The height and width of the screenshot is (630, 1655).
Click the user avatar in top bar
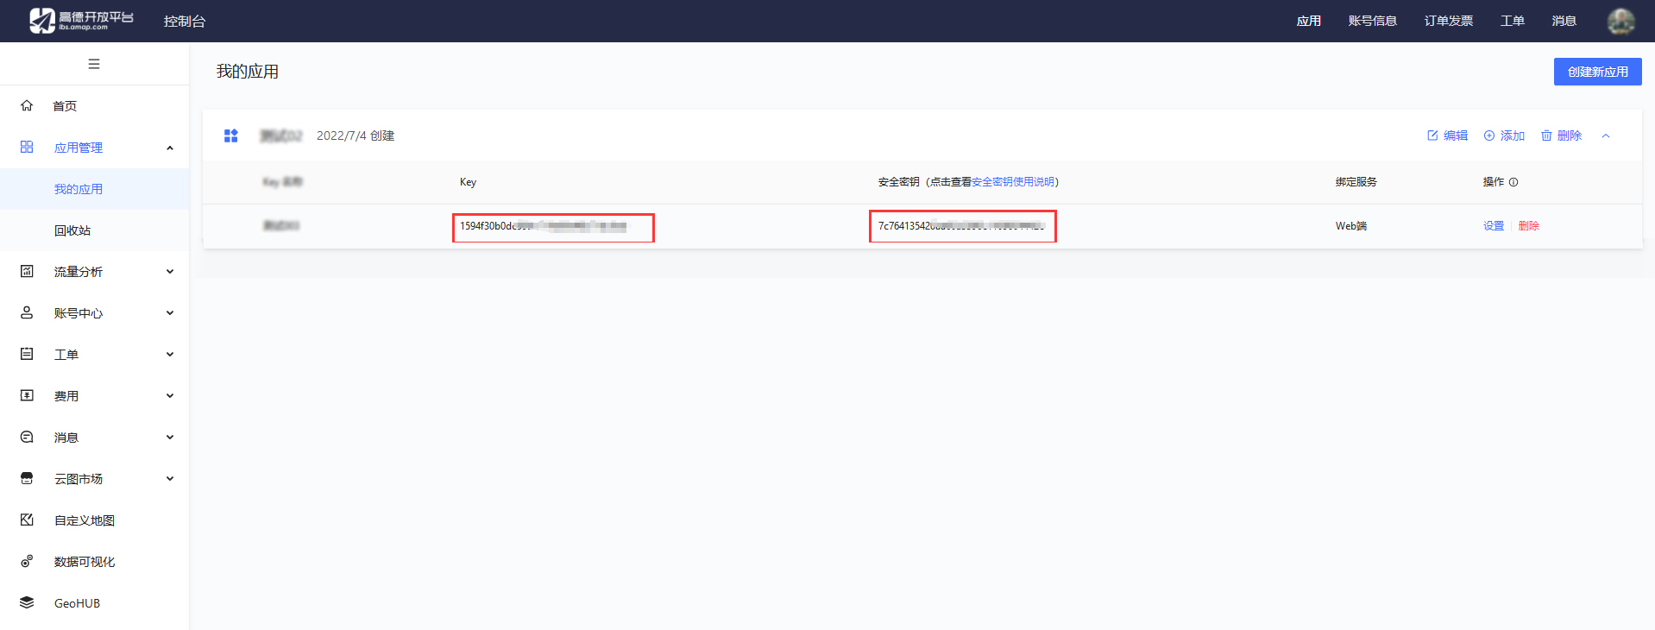(1620, 21)
